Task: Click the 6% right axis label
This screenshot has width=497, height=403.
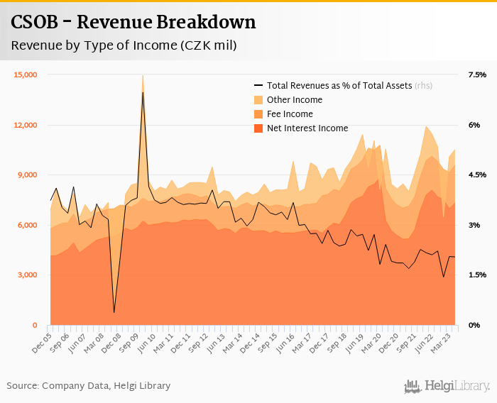Action: pyautogui.click(x=474, y=125)
